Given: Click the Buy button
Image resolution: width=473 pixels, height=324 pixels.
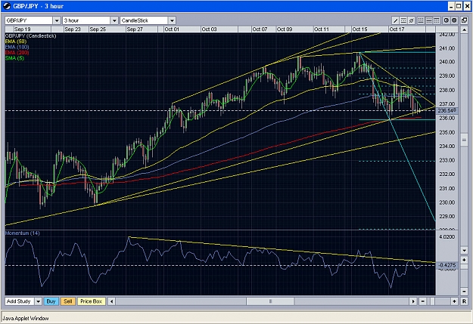Looking at the screenshot, I should 51,301.
